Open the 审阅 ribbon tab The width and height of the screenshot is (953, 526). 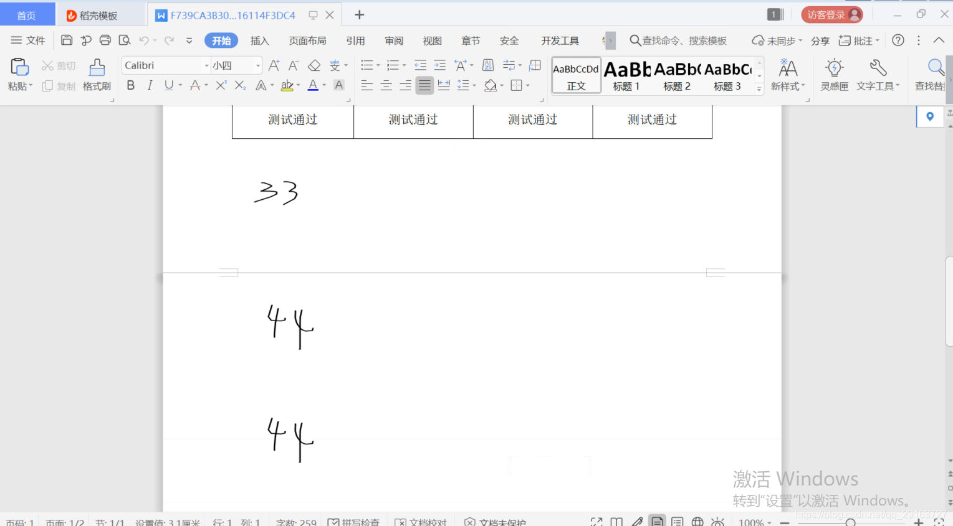(393, 40)
